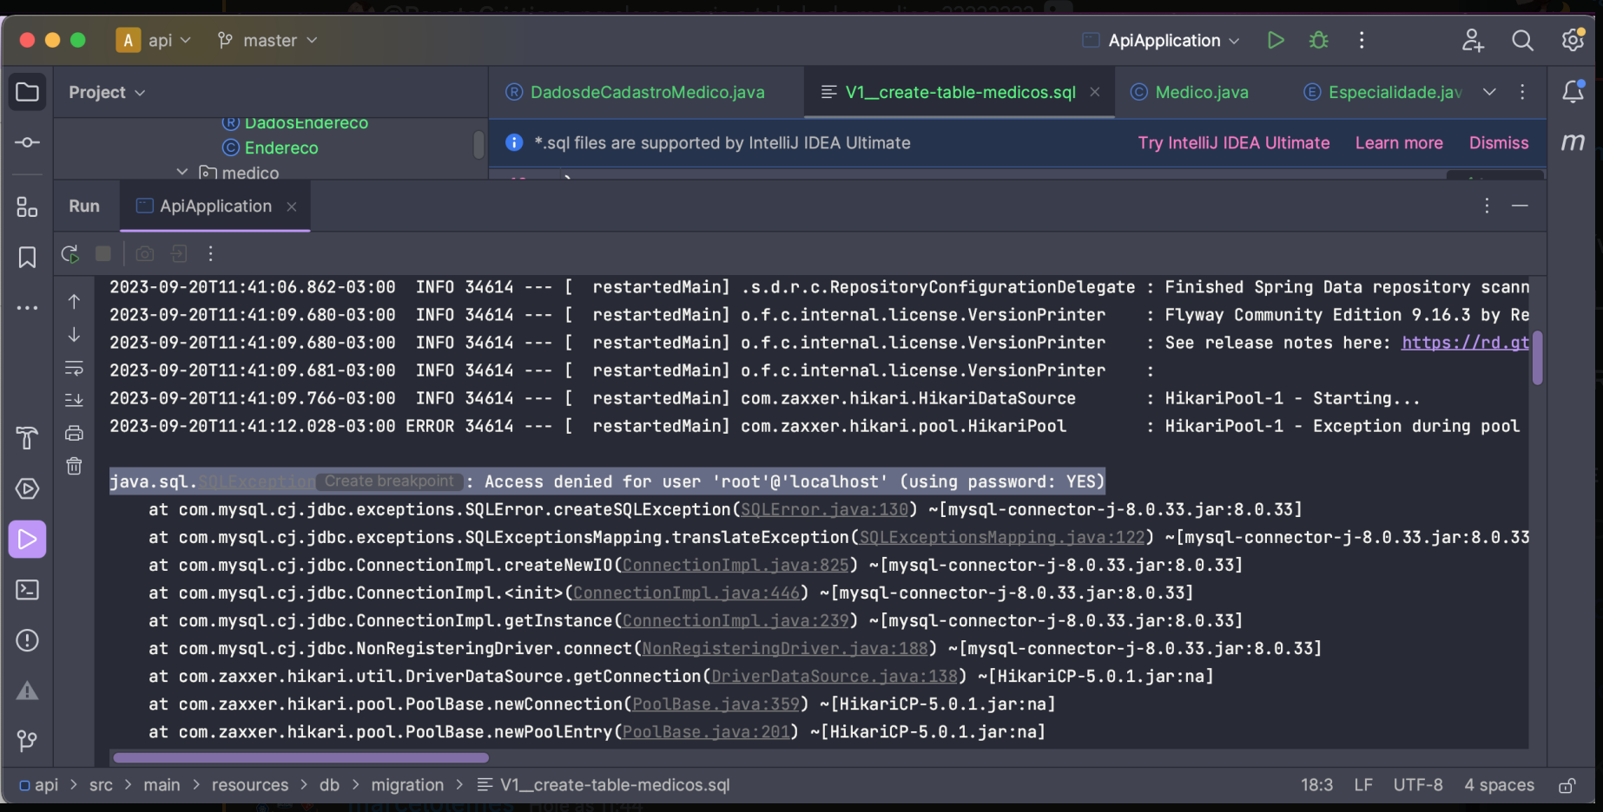Show hidden editor tabs chevron

1489,92
